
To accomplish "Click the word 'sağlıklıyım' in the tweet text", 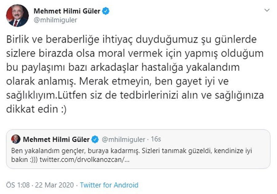I will click(31, 96).
